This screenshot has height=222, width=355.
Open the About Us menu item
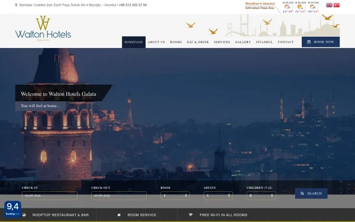pyautogui.click(x=156, y=42)
